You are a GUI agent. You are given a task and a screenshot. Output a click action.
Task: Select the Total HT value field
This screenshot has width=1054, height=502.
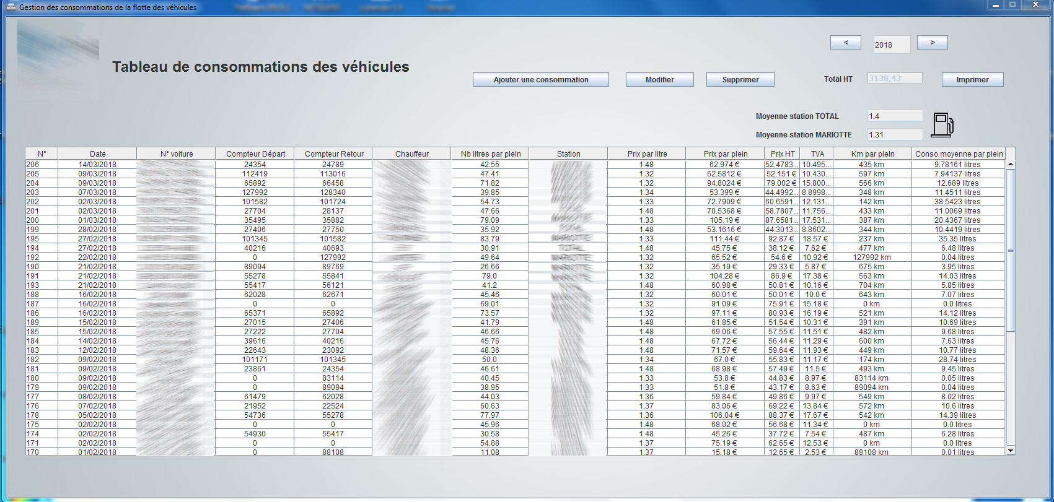click(895, 79)
